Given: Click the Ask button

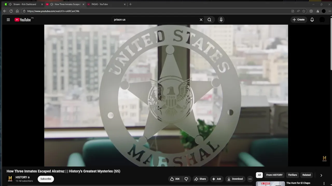Looking at the screenshot, I should coord(217,179).
